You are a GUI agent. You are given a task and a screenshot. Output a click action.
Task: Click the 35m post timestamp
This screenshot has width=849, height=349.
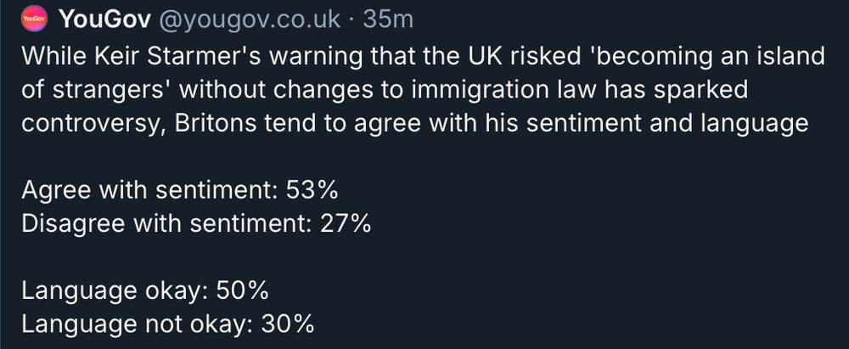click(x=388, y=20)
